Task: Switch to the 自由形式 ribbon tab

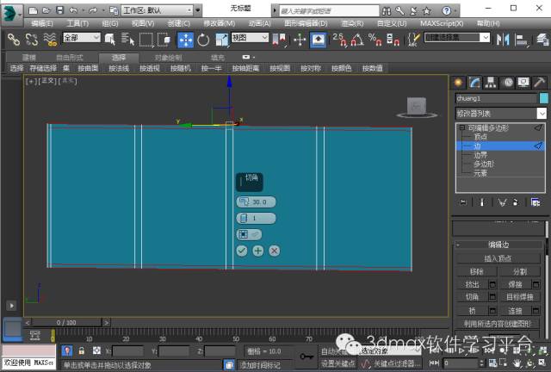Action: tap(70, 58)
